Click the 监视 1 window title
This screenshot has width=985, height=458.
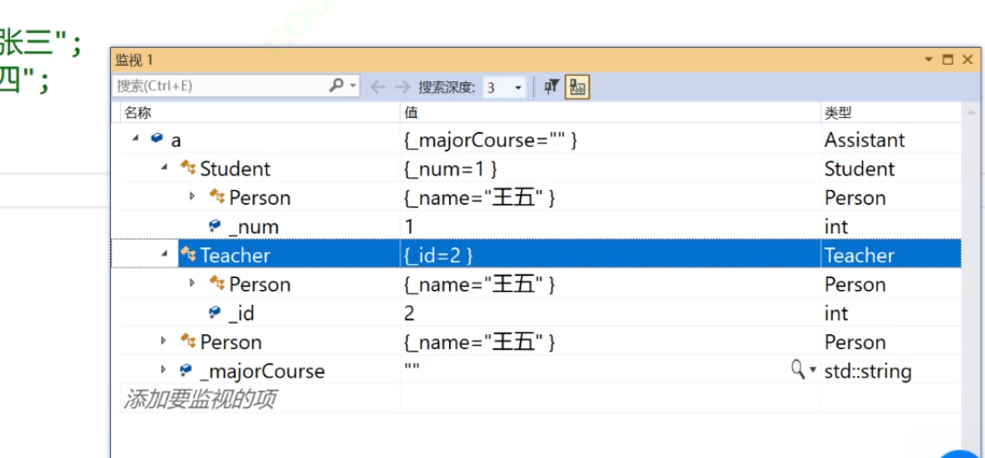[x=134, y=60]
